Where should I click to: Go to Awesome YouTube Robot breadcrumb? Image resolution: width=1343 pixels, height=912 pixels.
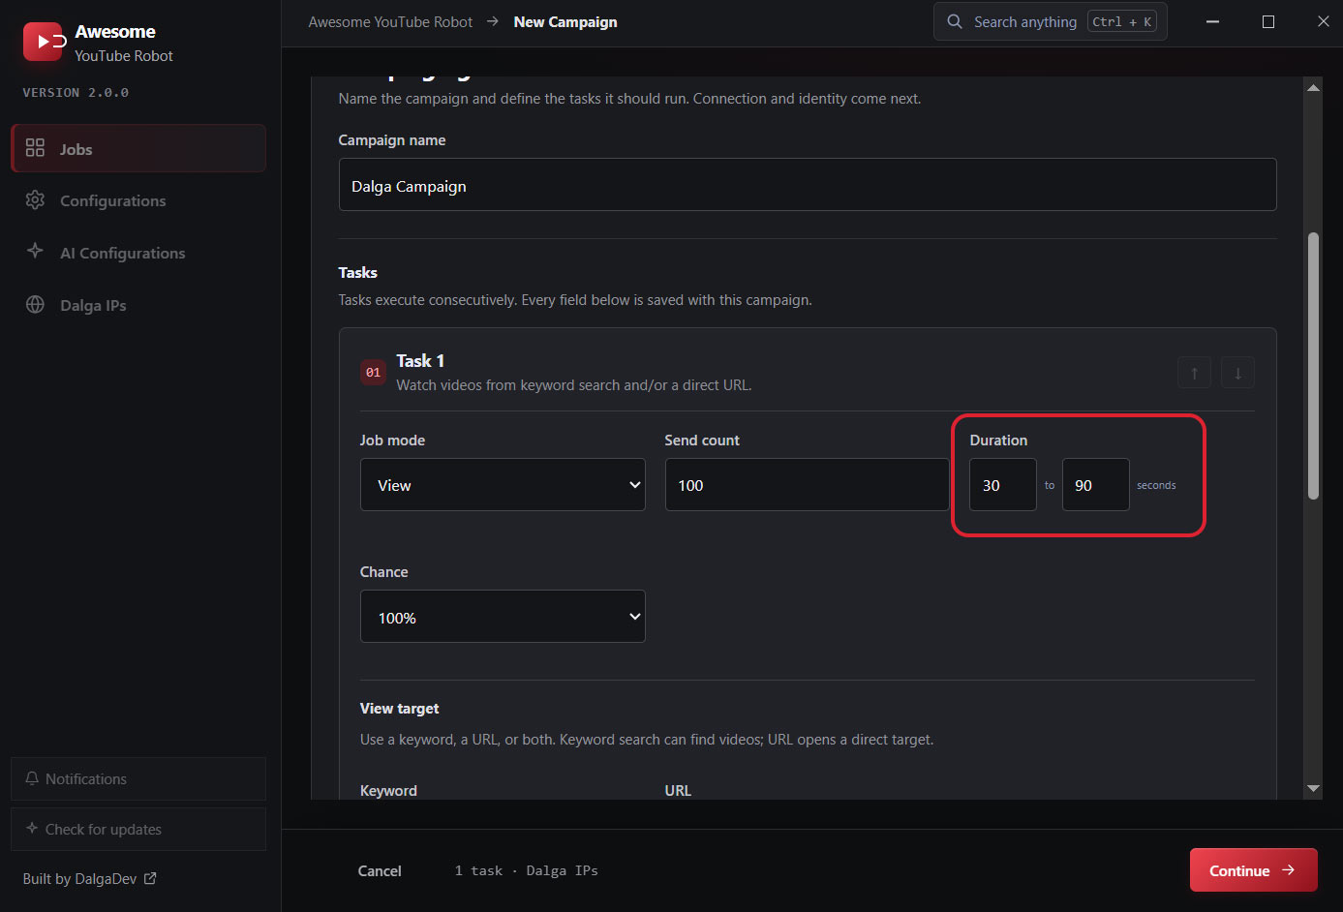tap(390, 21)
